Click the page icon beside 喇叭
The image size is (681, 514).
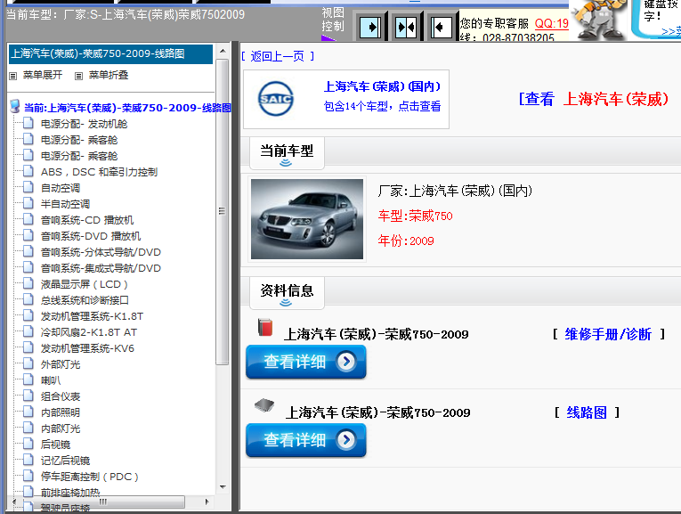(x=28, y=379)
